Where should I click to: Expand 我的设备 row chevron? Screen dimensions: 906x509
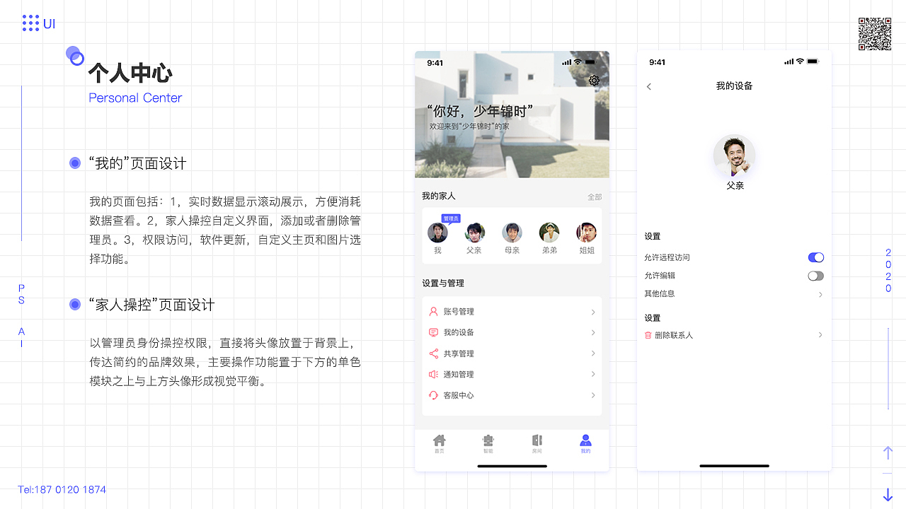(x=593, y=332)
